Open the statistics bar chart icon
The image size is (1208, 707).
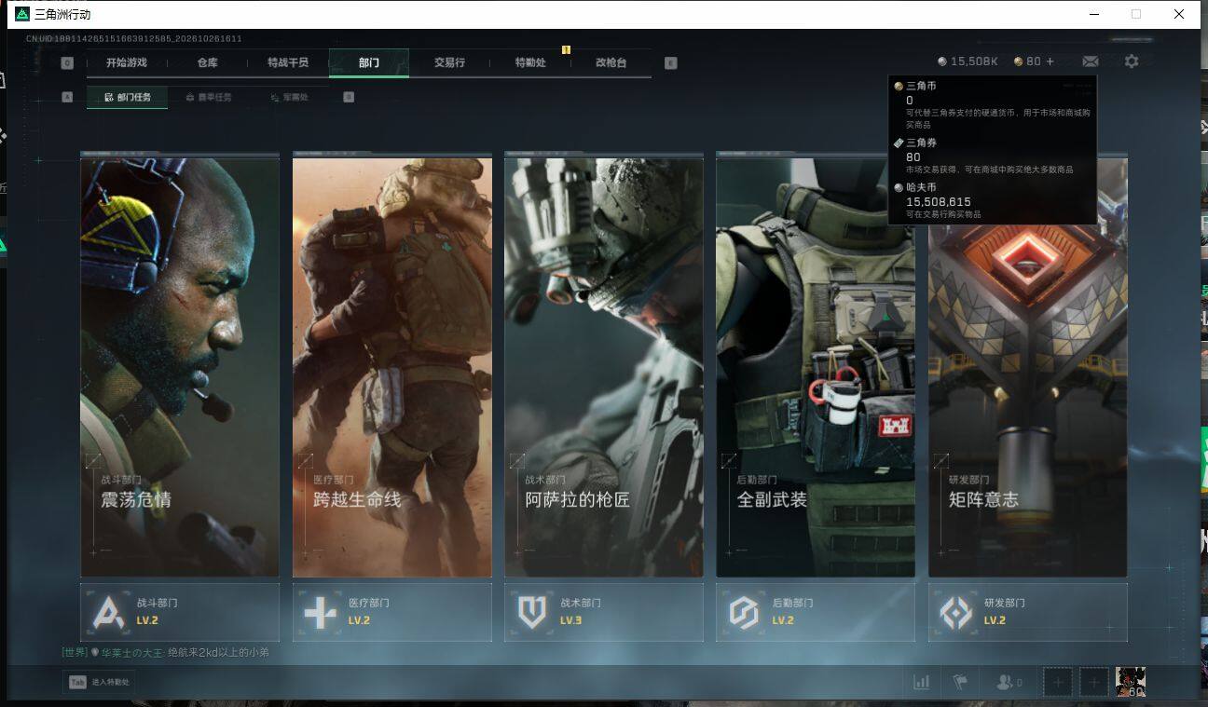click(922, 682)
